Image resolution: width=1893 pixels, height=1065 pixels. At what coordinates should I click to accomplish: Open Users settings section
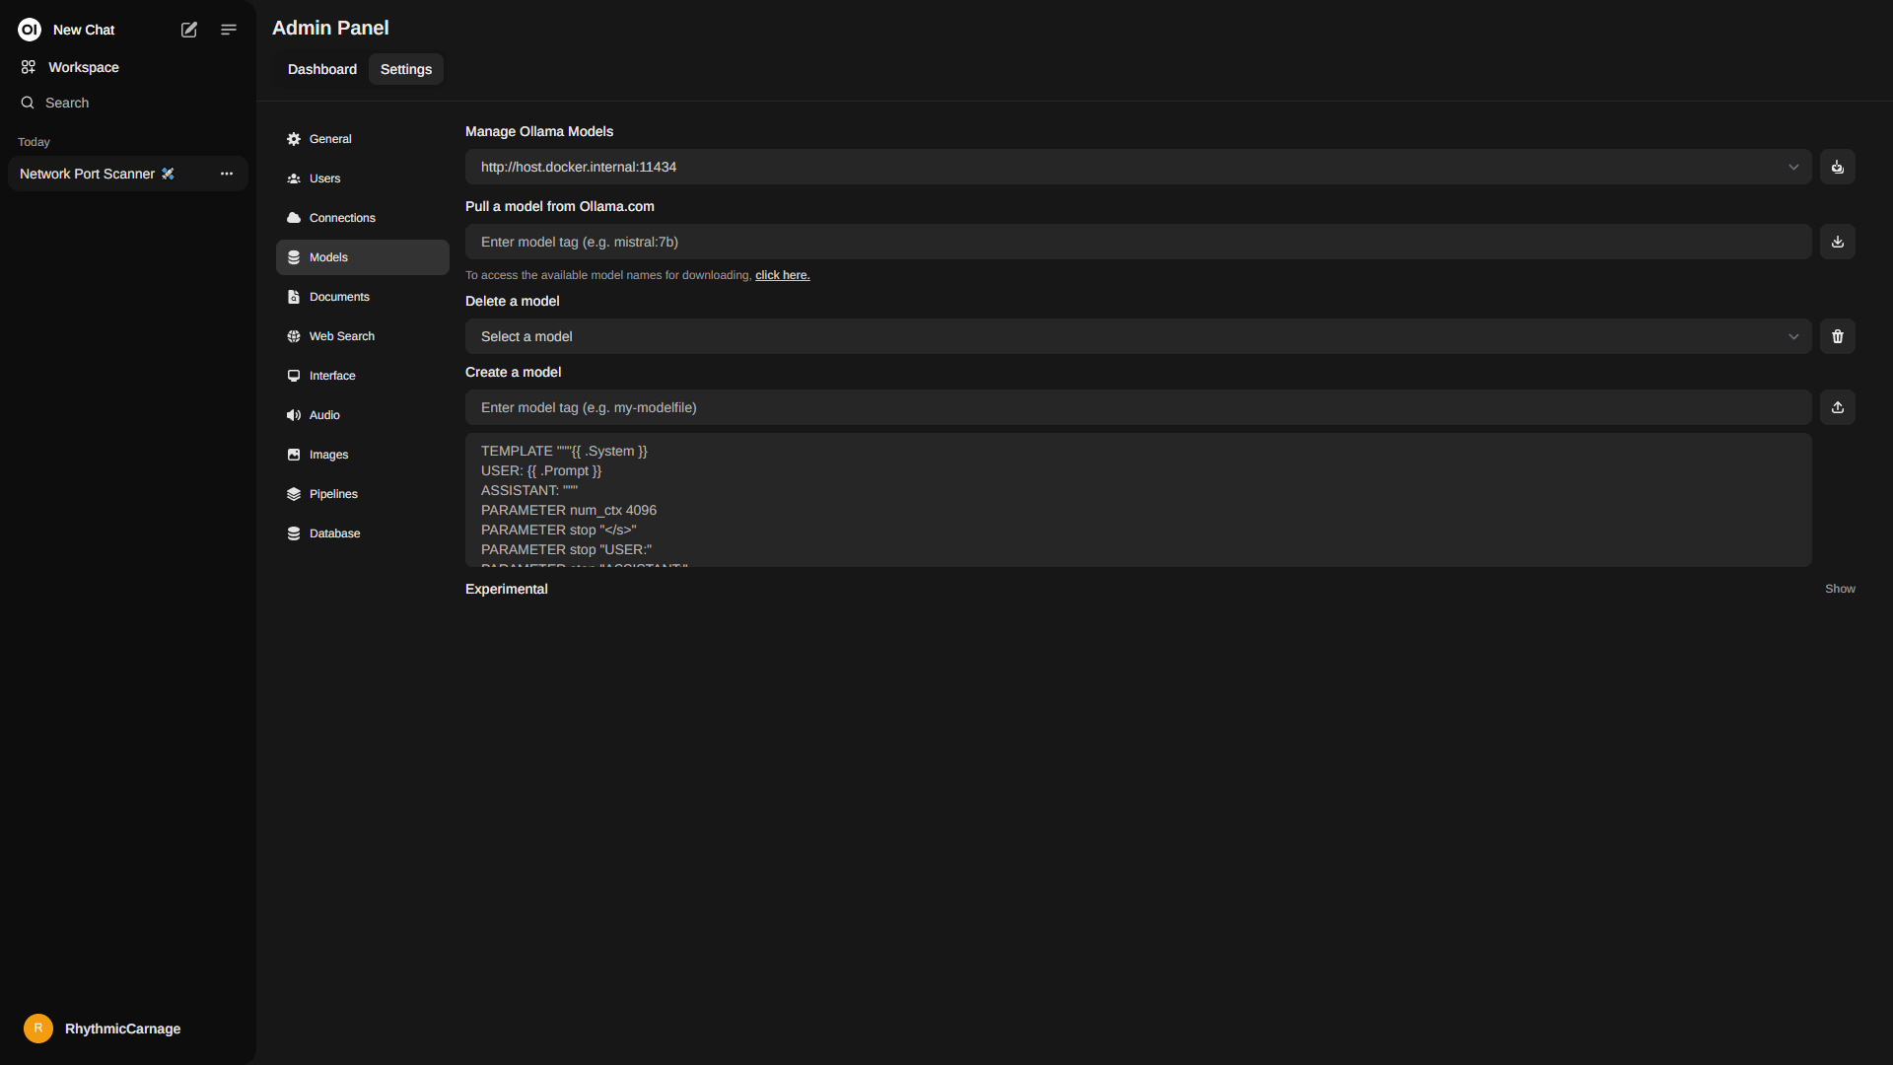tap(363, 178)
